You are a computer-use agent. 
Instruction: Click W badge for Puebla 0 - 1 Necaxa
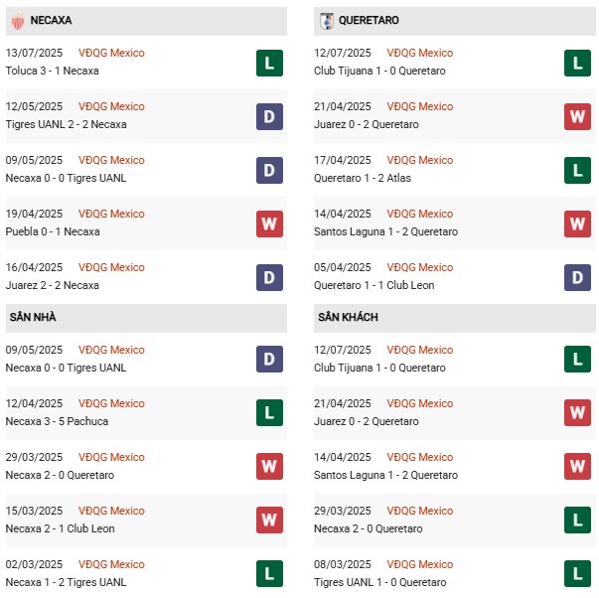coord(269,224)
